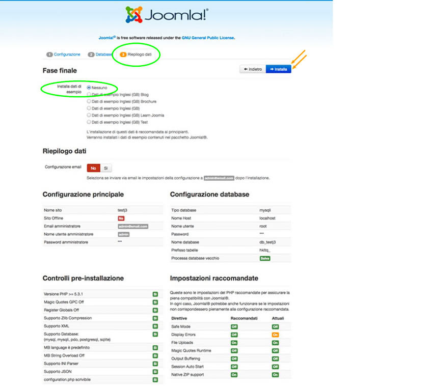Click the Nome database value db_testj3
The width and height of the screenshot is (433, 386).
pos(267,242)
